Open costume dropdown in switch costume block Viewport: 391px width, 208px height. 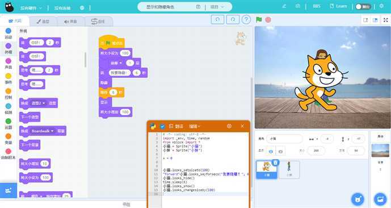coord(38,103)
